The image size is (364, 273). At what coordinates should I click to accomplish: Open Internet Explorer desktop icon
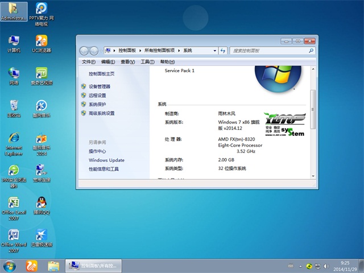pos(14,141)
